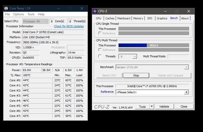Click the Check for BIOS Updates link
This screenshot has width=203, height=132.
(69, 26)
